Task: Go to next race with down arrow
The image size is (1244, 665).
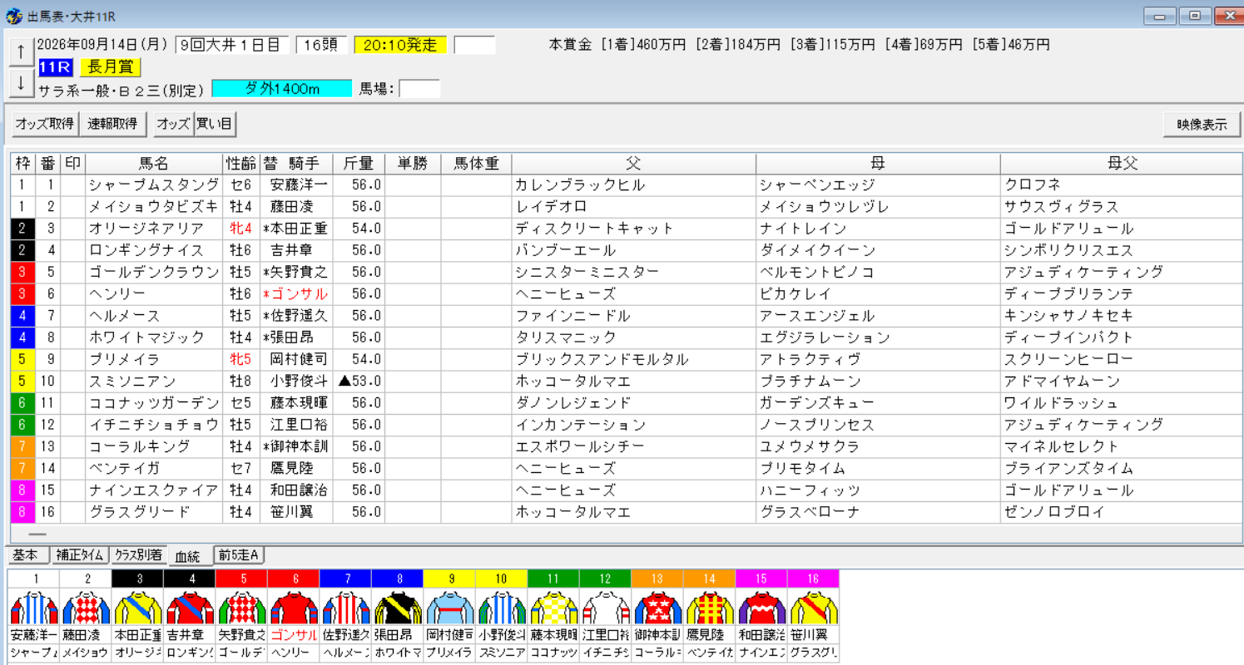Action: 20,83
